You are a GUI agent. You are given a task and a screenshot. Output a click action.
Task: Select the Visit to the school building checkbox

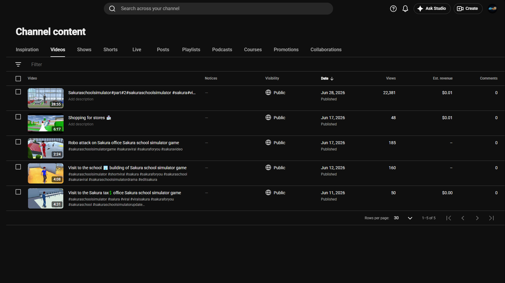[18, 167]
